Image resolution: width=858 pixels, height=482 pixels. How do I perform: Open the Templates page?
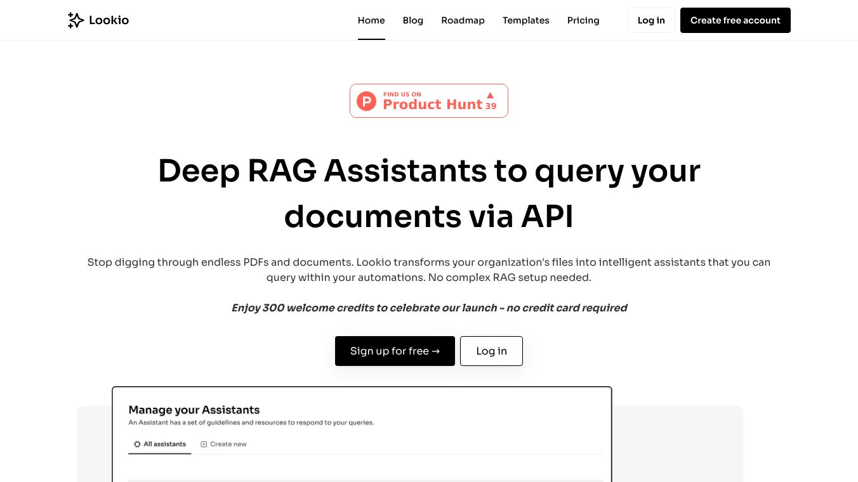point(526,20)
